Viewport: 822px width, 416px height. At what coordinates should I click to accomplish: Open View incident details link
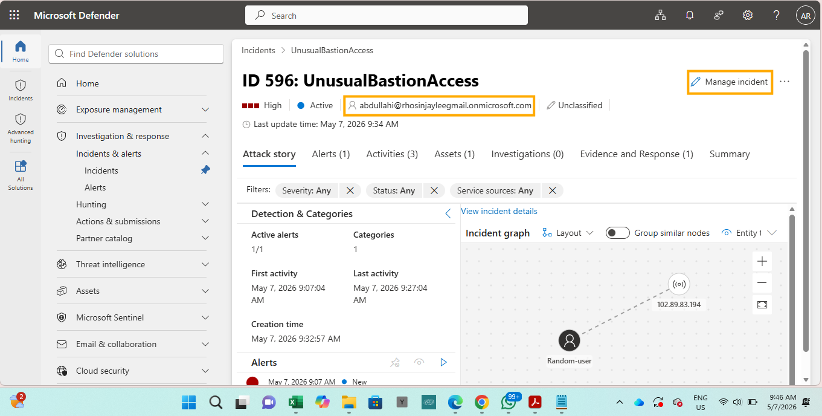(x=499, y=211)
